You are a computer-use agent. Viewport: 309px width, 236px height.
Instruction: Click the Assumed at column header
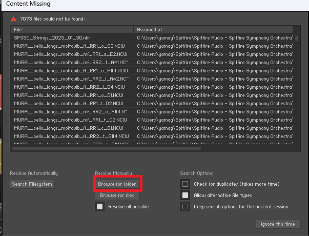[x=215, y=30]
